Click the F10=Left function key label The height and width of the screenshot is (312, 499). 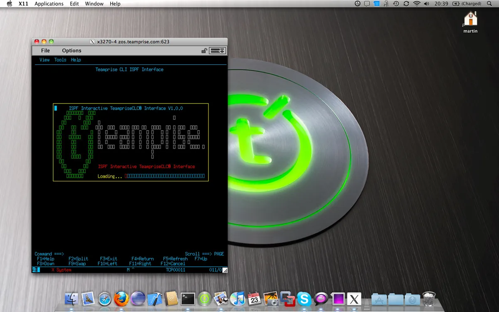(107, 264)
